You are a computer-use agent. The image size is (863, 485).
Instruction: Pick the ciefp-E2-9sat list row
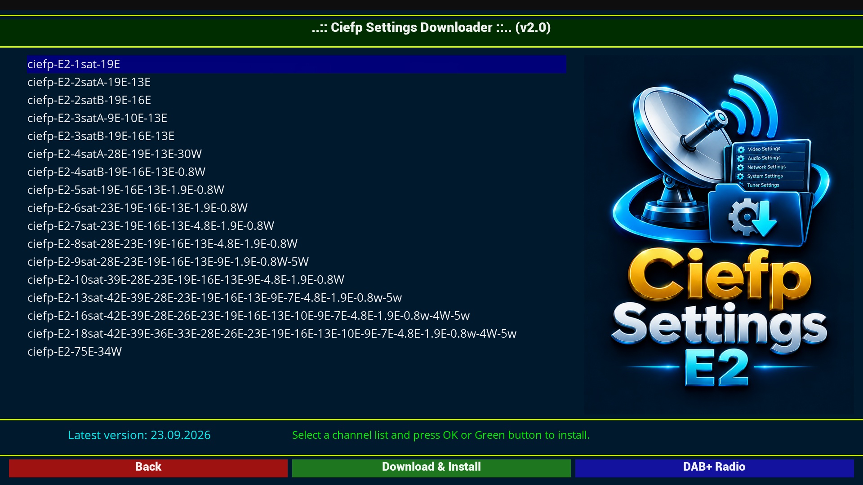[297, 262]
